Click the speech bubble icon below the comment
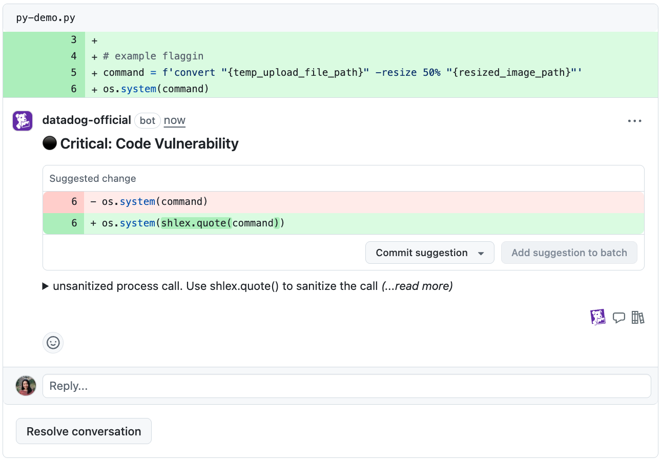The height and width of the screenshot is (460, 661). pyautogui.click(x=619, y=318)
